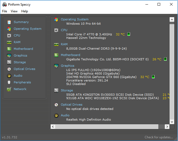The height and width of the screenshot is (141, 178).
Task: Open the View menu
Action: [14, 11]
